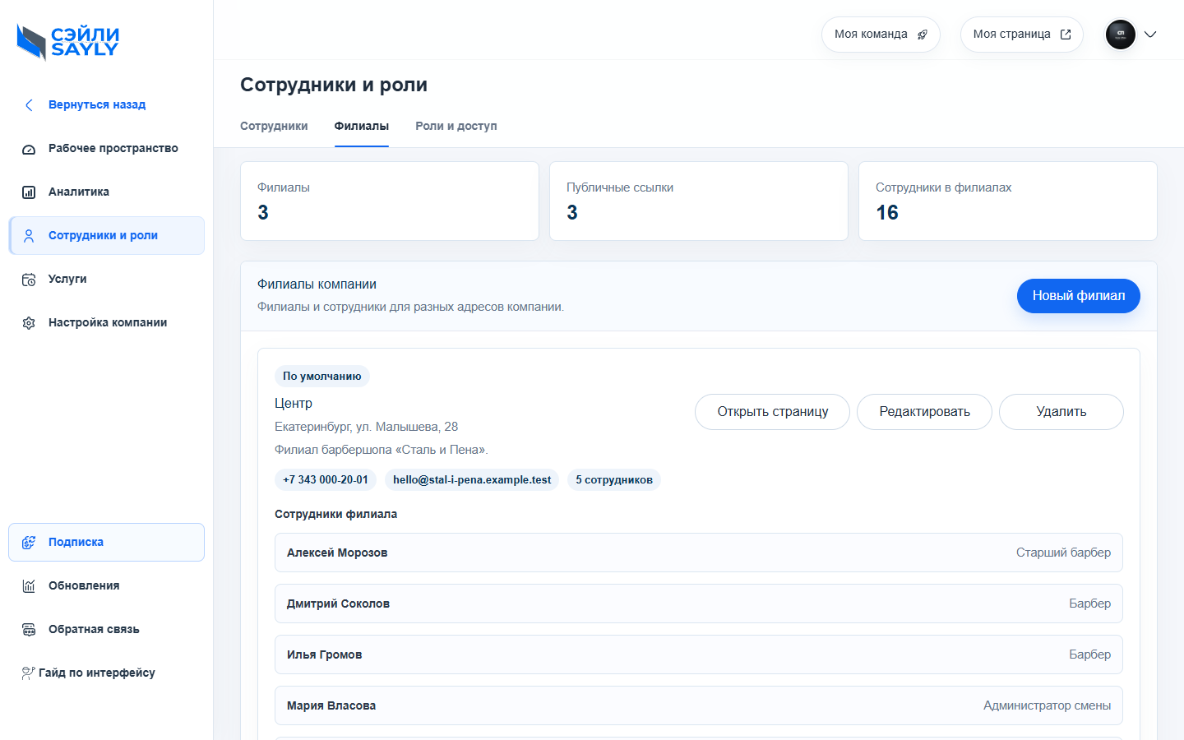
Task: Select employee row Мария Власова
Action: pos(699,705)
